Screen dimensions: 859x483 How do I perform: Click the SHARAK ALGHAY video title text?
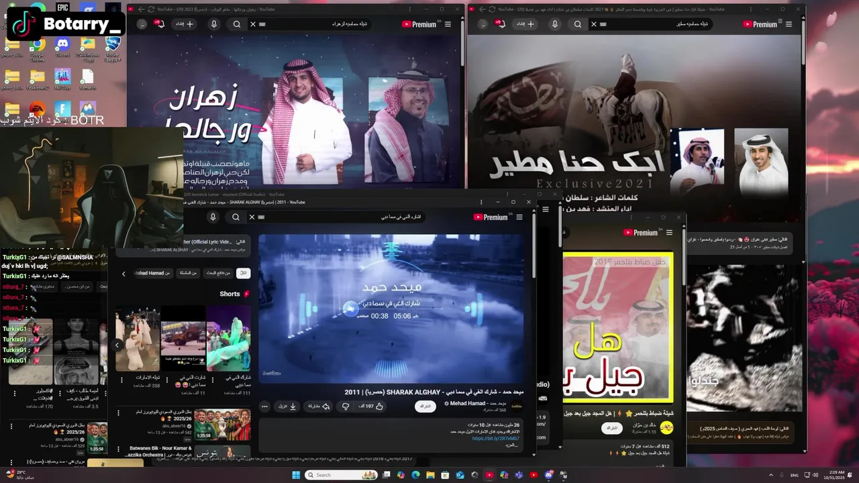pyautogui.click(x=434, y=392)
